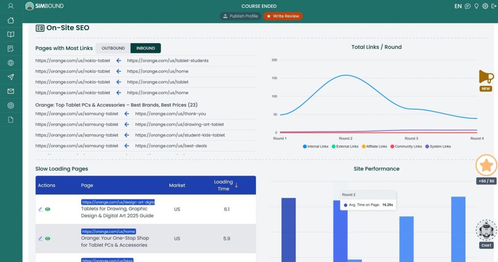This screenshot has width=498, height=262.
Task: Click the edit pencil for the design-art page
Action: [x=40, y=209]
